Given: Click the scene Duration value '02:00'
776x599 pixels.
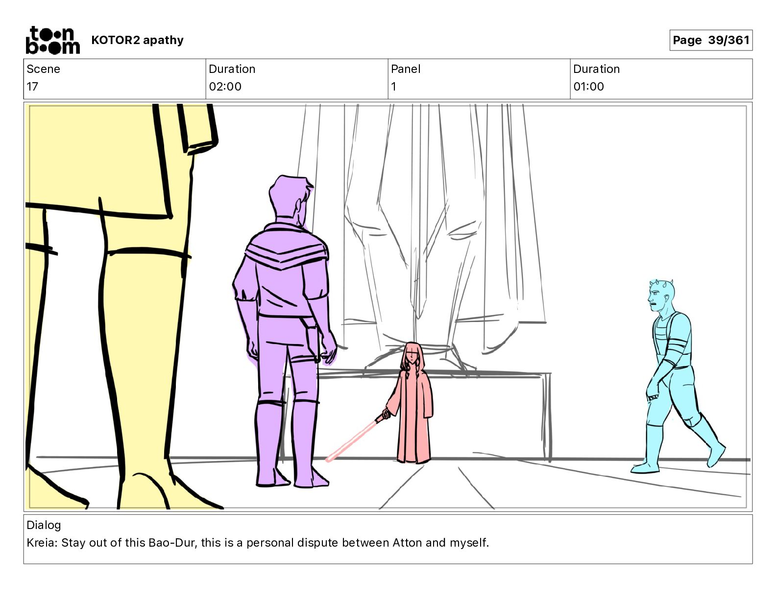Looking at the screenshot, I should coord(225,87).
